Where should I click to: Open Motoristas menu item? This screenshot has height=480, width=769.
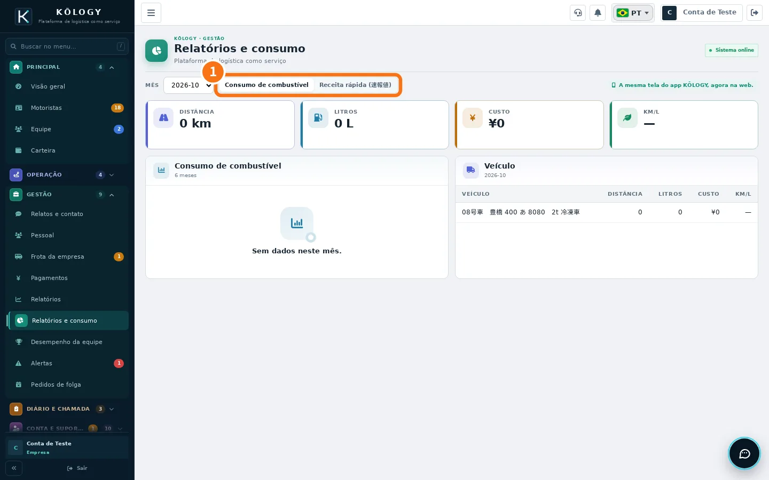click(x=67, y=108)
